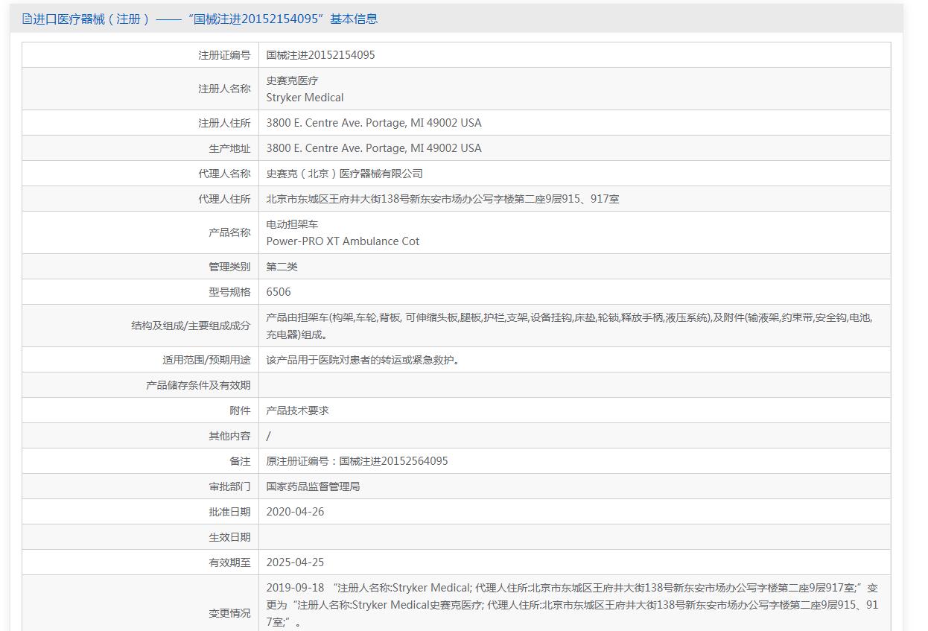The width and height of the screenshot is (928, 631).
Task: Click product name 电动担架车
Action: pos(293,224)
